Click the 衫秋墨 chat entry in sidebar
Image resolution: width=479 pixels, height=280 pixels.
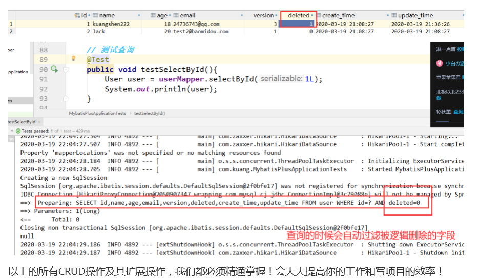[x=444, y=112]
